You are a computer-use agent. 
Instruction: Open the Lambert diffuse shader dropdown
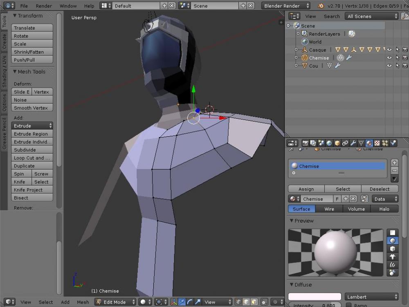[x=372, y=297]
